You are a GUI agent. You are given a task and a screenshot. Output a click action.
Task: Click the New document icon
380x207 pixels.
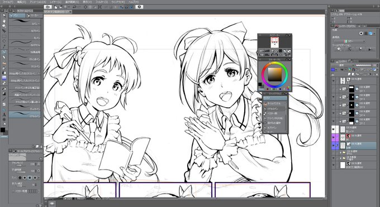[x=56, y=7]
